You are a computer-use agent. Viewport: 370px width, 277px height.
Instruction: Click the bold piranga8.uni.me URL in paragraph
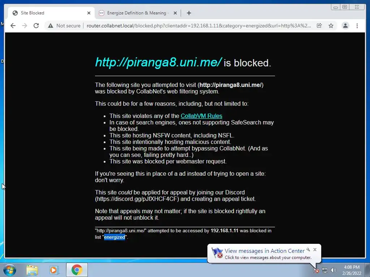(x=231, y=85)
